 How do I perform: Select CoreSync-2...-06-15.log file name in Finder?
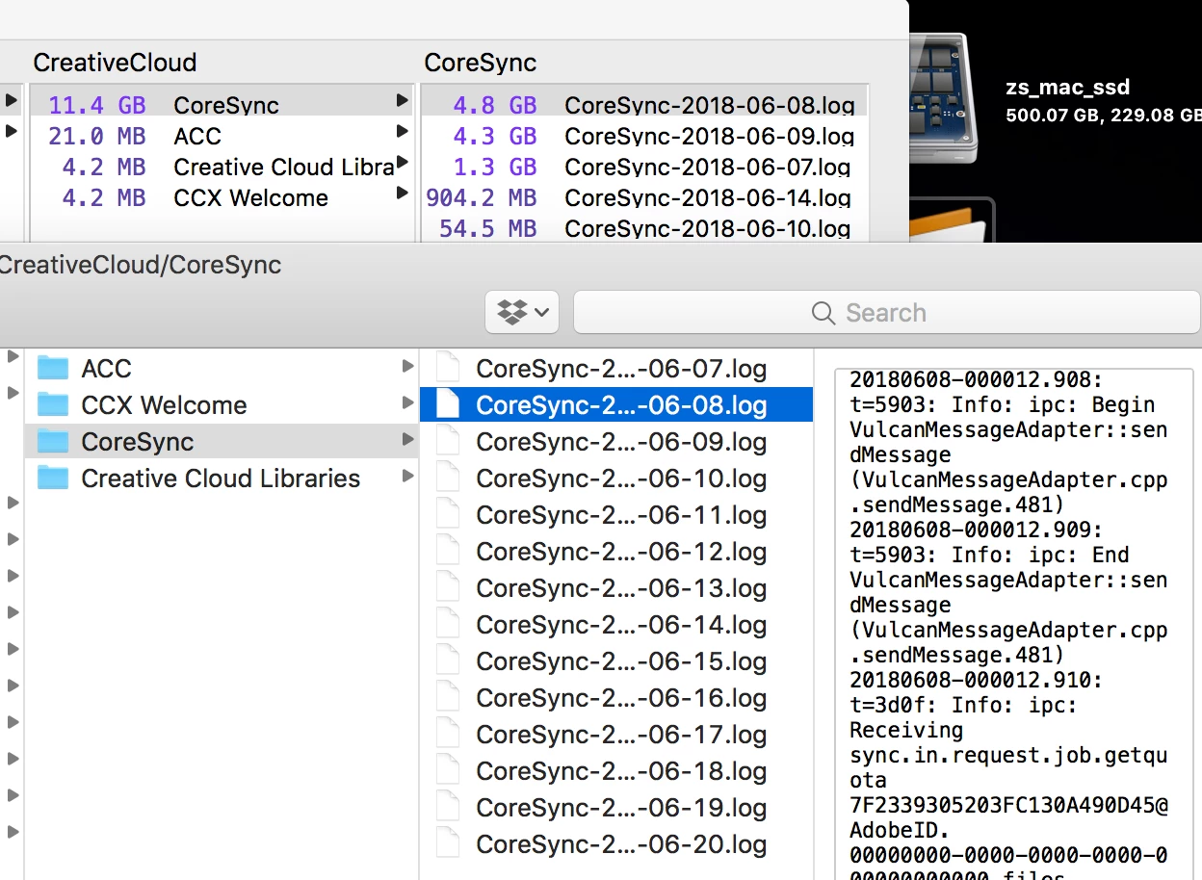[x=621, y=661]
